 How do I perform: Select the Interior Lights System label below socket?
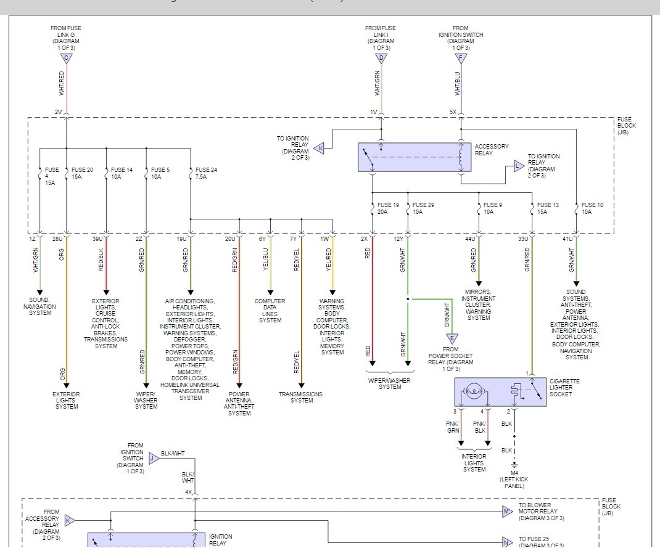coord(474,463)
